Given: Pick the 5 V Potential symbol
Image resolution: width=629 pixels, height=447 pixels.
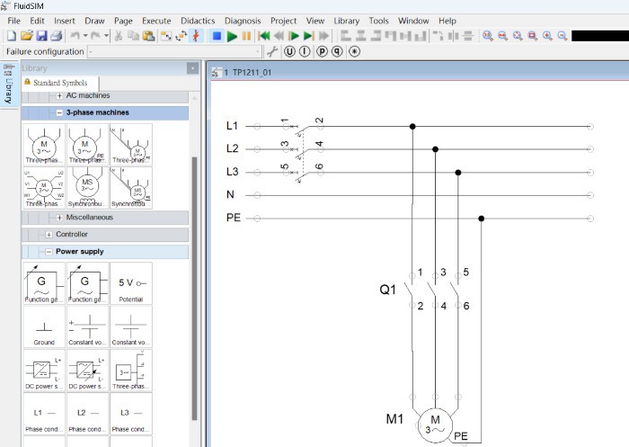Looking at the screenshot, I should click(x=131, y=284).
